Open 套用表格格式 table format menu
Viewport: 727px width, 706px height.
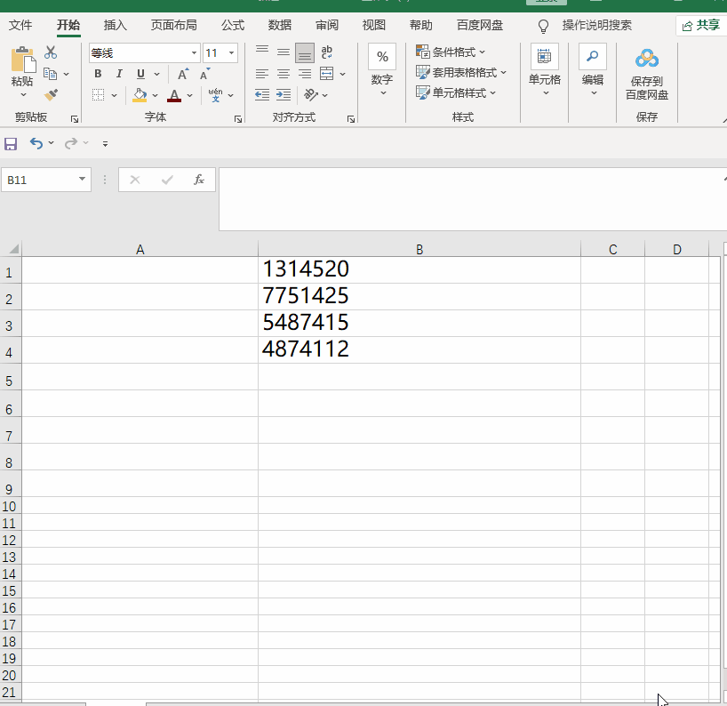461,72
